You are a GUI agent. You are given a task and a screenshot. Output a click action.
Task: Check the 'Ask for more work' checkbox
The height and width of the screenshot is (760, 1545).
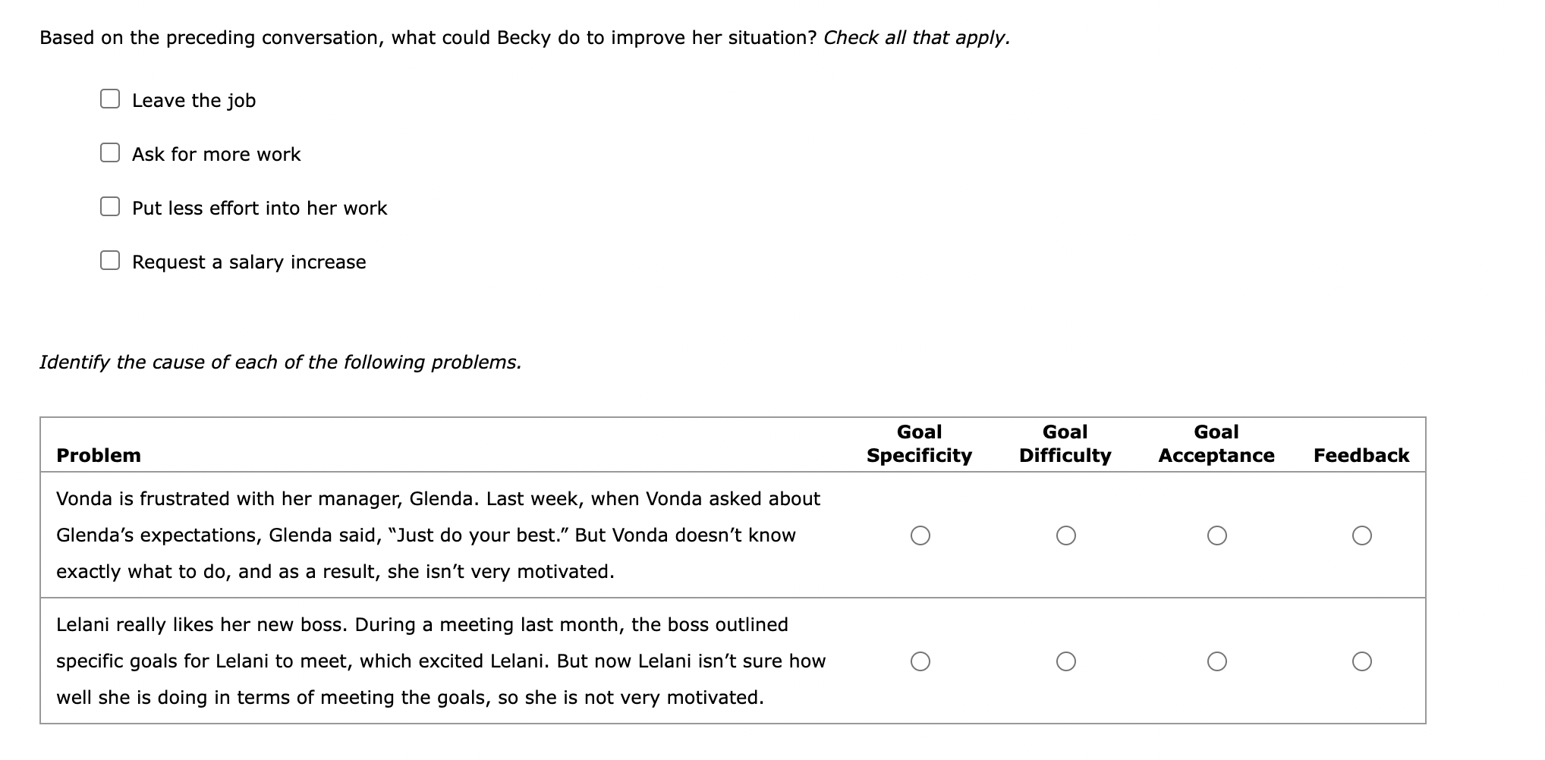(110, 153)
